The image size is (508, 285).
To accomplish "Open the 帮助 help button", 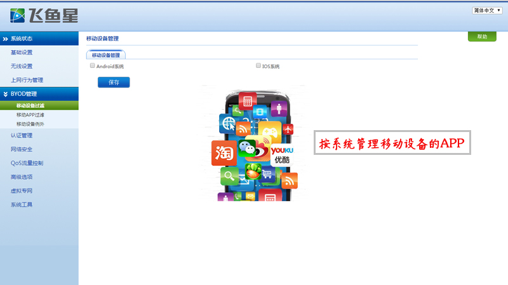I will click(482, 37).
